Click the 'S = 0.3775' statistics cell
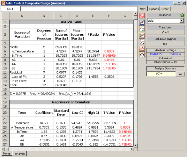The height and width of the screenshot is (157, 187). (x=18, y=94)
